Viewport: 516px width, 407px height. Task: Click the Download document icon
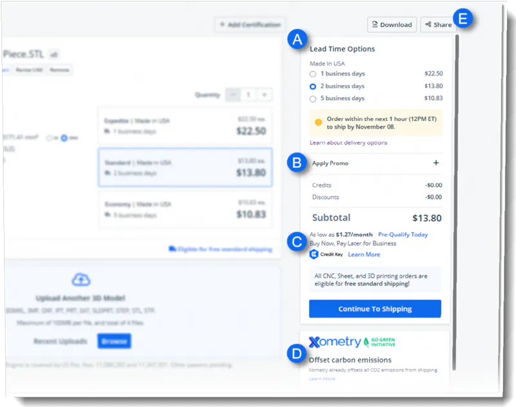click(x=375, y=24)
